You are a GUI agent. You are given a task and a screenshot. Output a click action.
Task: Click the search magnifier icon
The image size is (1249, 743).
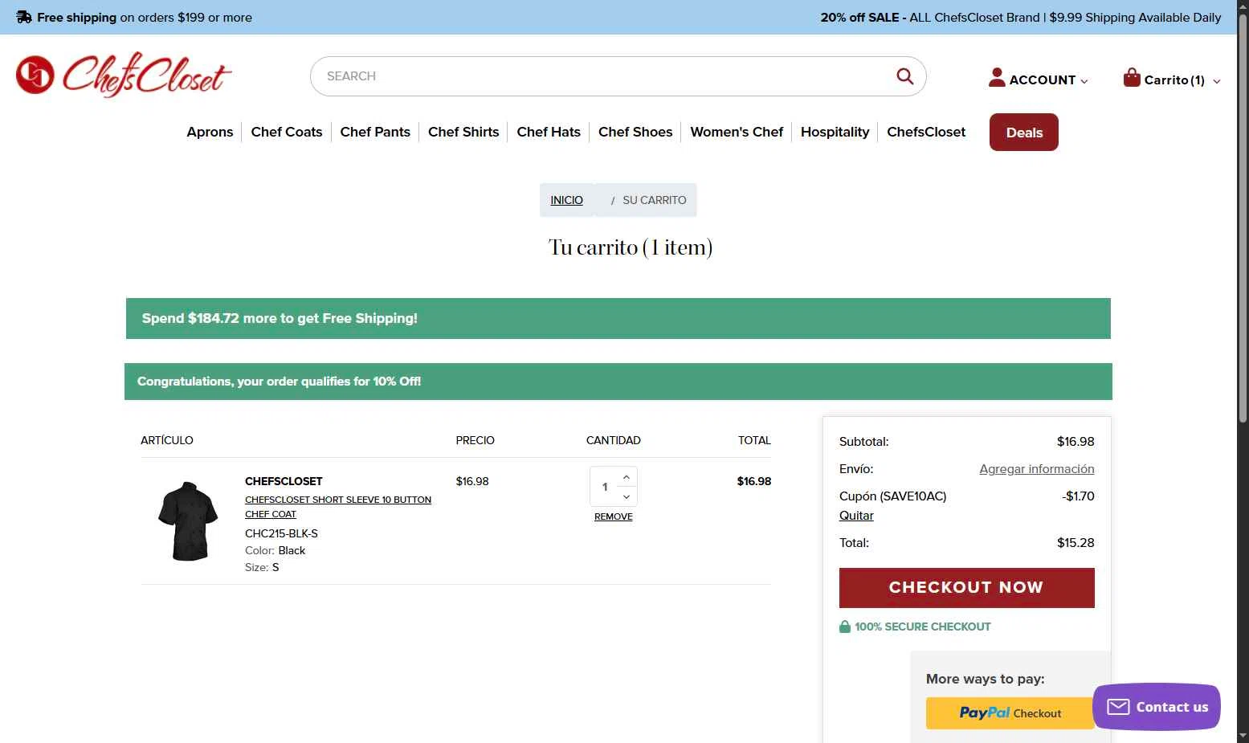tap(904, 76)
